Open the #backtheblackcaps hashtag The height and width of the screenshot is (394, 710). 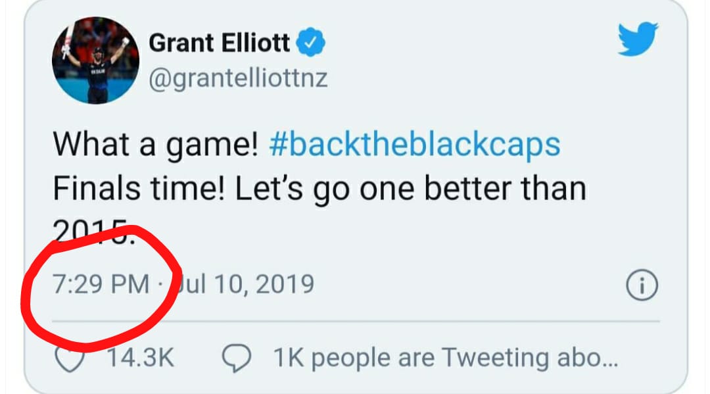click(x=415, y=144)
